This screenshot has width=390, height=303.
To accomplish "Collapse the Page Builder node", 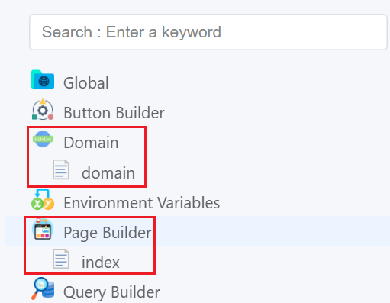I will (x=108, y=233).
